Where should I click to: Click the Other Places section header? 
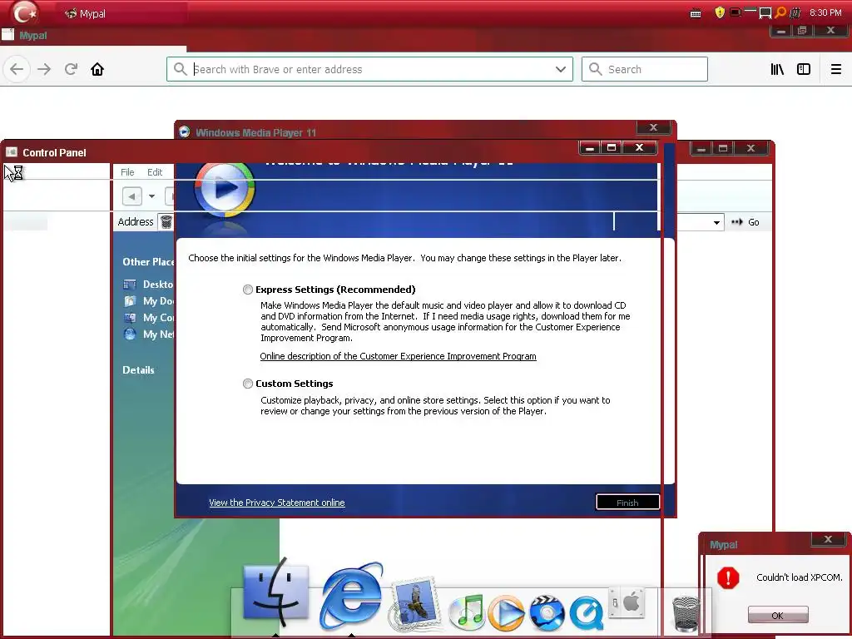(x=148, y=262)
